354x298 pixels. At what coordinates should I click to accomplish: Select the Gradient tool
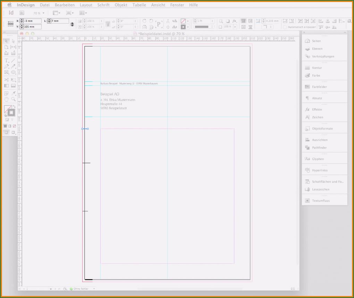(x=6, y=86)
